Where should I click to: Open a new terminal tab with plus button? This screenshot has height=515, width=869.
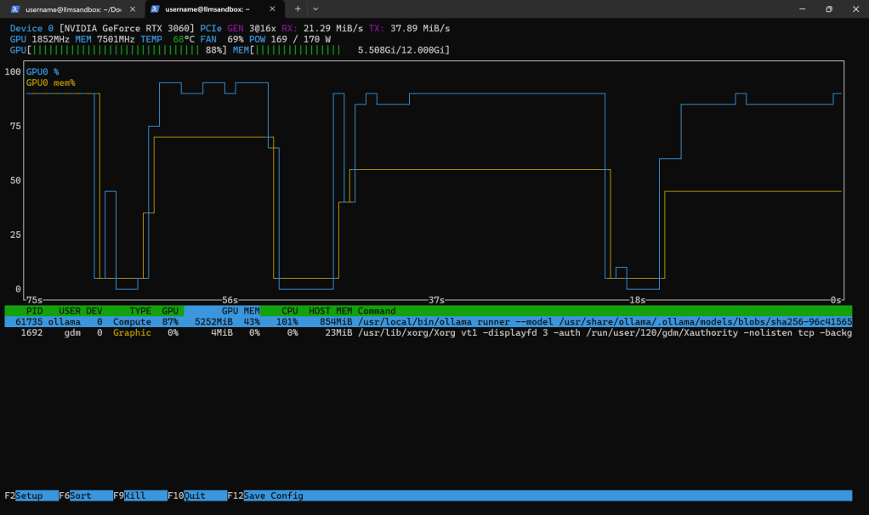298,8
